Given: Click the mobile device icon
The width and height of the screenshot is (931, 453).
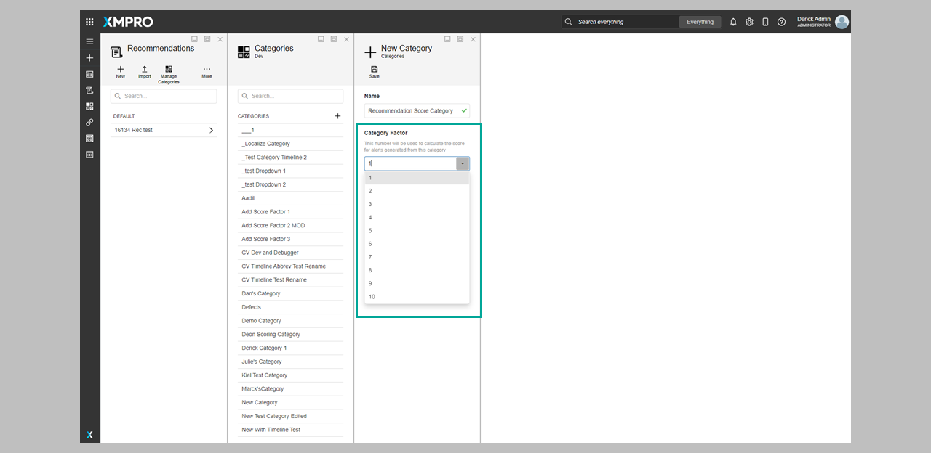Looking at the screenshot, I should (x=765, y=22).
